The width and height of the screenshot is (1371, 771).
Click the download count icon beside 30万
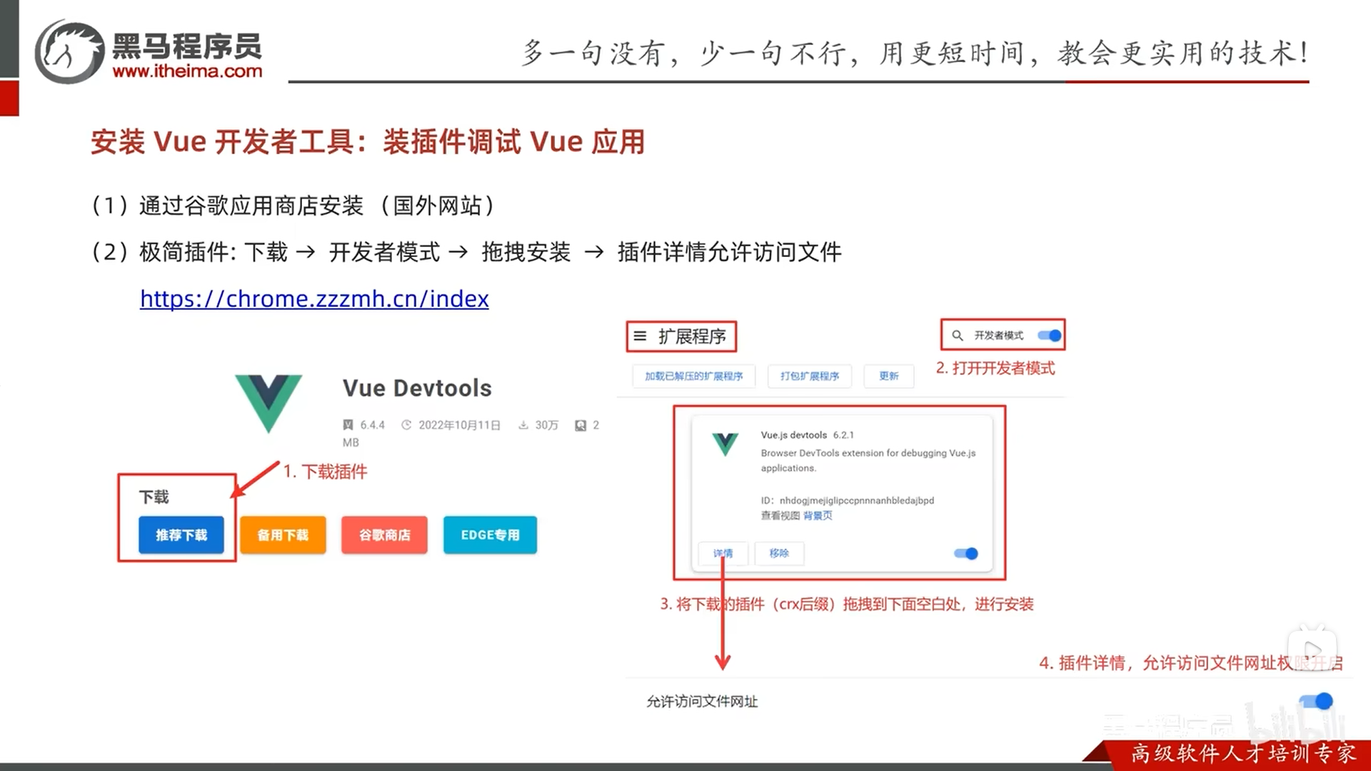click(523, 425)
